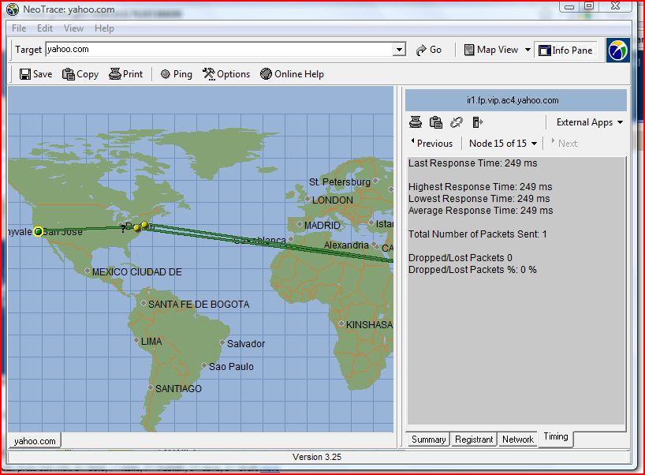Click the Print toolbar button
The height and width of the screenshot is (475, 645).
(126, 74)
